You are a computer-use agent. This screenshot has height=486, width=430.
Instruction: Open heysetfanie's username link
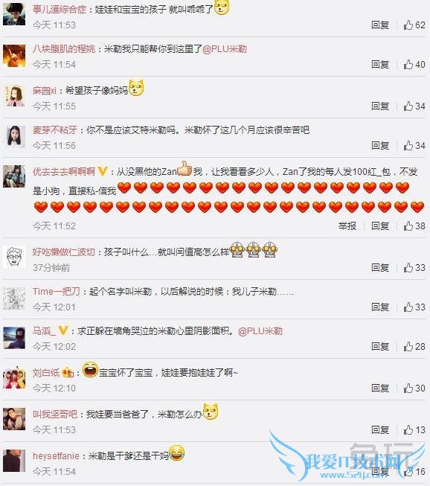(56, 456)
